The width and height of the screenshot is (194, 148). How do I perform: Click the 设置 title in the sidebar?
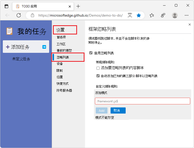(x=60, y=30)
